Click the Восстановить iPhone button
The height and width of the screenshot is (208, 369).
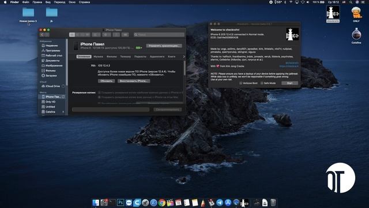(134, 81)
